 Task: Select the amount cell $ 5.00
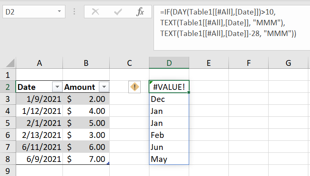tap(86, 123)
